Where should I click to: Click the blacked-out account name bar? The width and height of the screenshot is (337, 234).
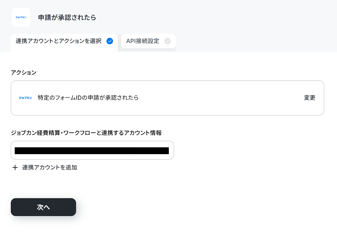pyautogui.click(x=91, y=151)
